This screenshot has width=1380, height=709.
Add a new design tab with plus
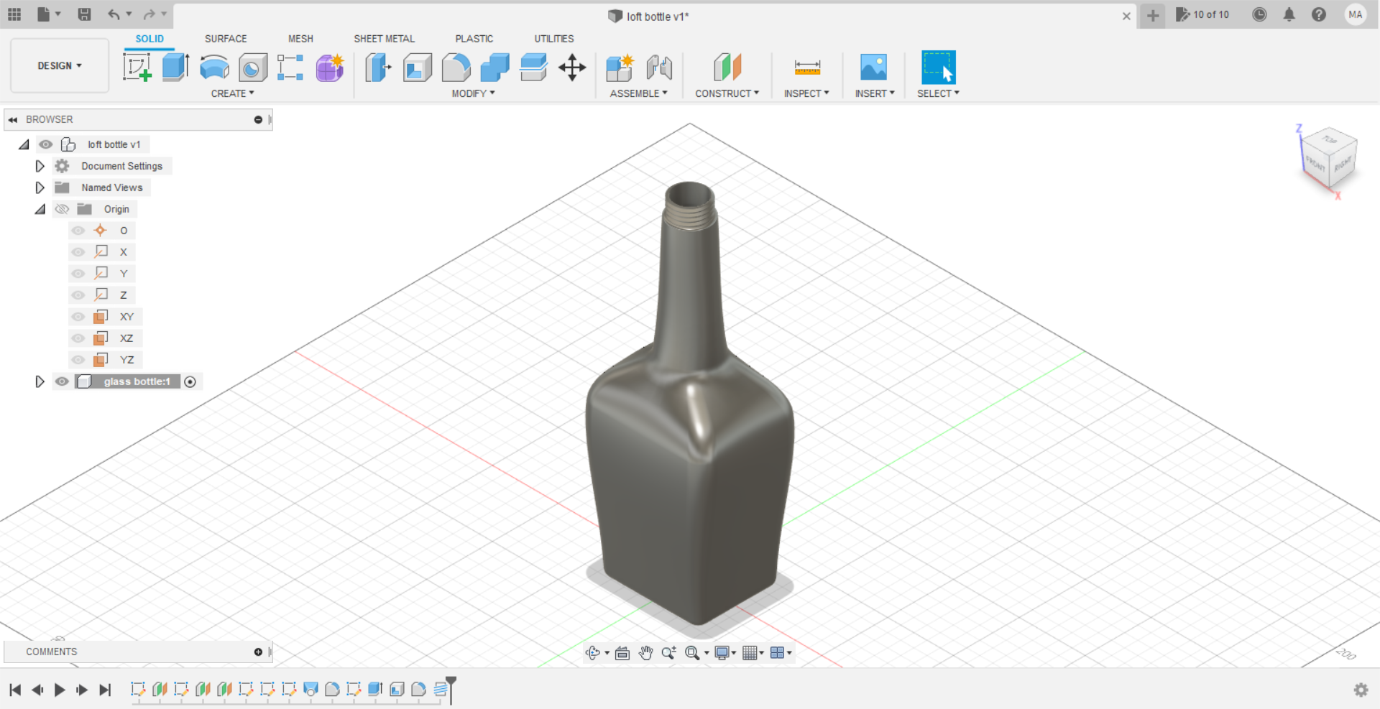tap(1153, 15)
